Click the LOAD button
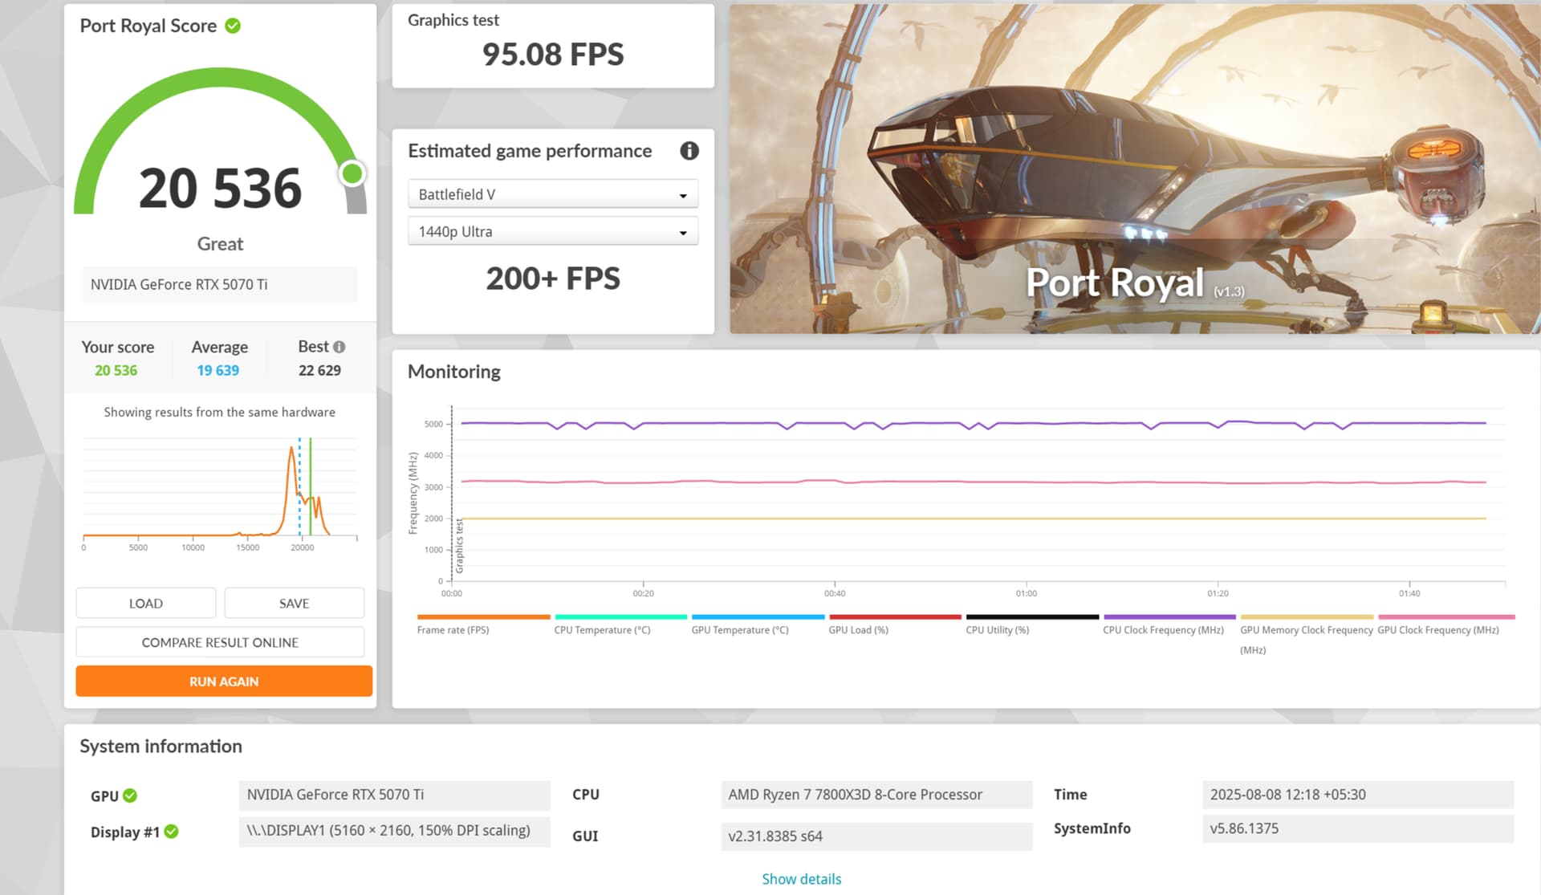This screenshot has width=1541, height=895. [x=145, y=603]
